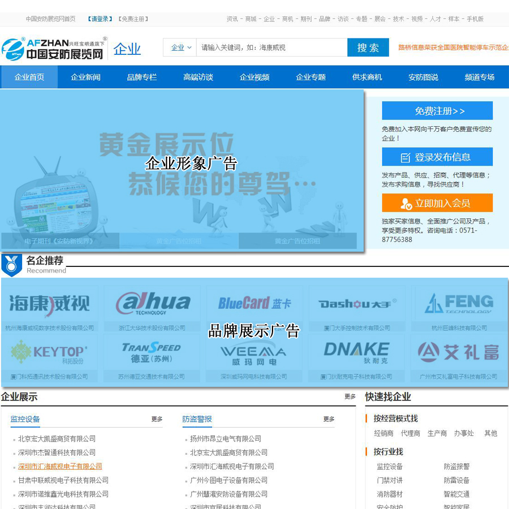Click the 免费注册 link in top bar
The height and width of the screenshot is (509, 509).
coord(133,19)
